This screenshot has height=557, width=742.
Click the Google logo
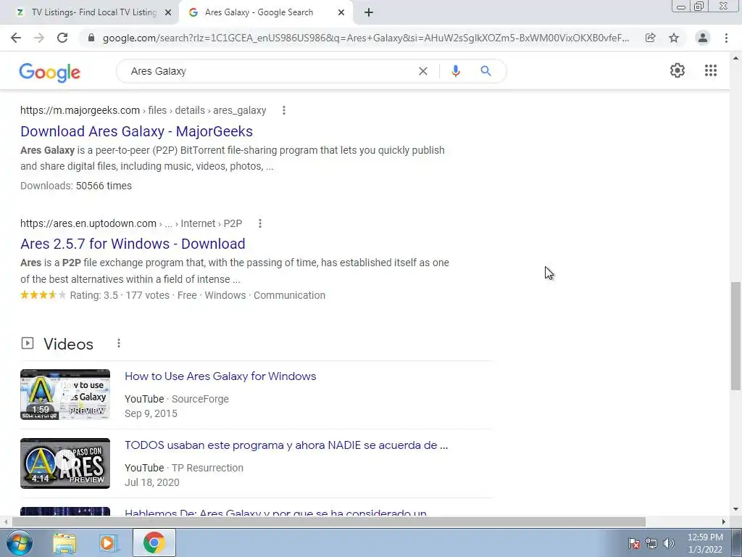click(50, 73)
